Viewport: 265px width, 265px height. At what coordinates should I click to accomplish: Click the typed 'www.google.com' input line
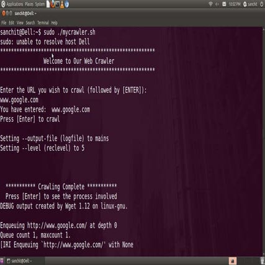(19, 100)
